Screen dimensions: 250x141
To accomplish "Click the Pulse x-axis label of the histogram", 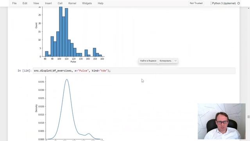I will [x=73, y=62].
